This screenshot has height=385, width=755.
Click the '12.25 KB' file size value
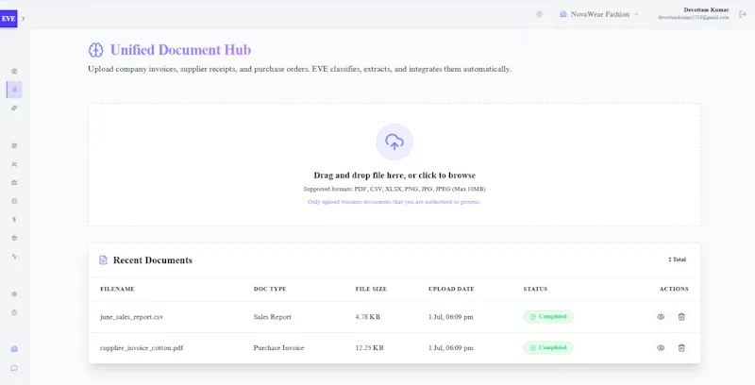[x=370, y=347]
